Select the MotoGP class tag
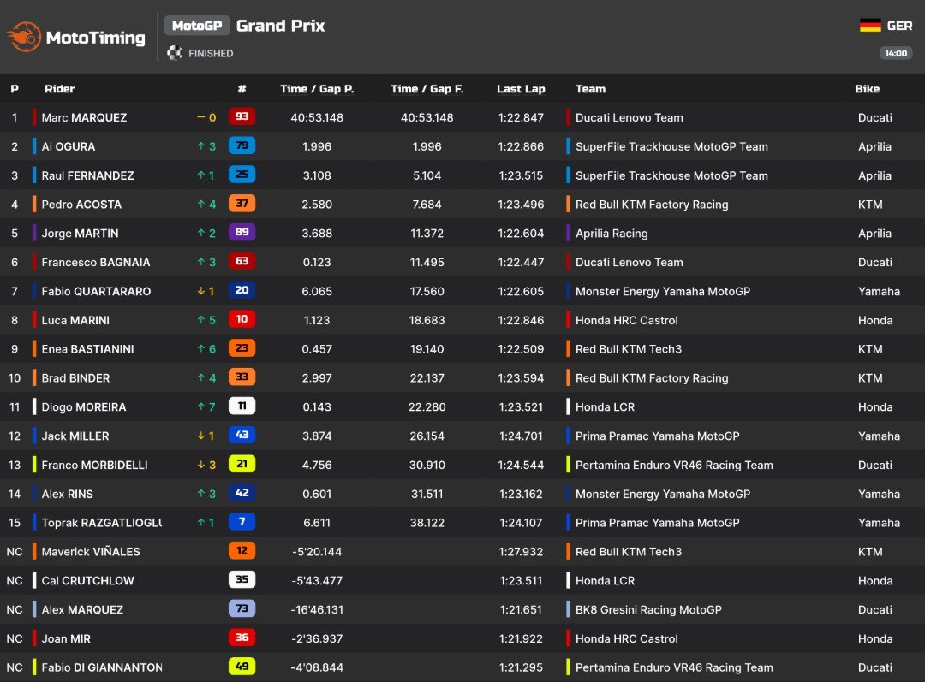The height and width of the screenshot is (682, 925). point(197,26)
